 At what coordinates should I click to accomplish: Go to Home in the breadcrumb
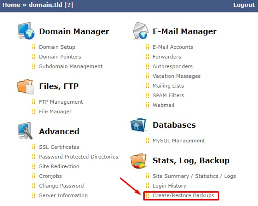click(x=12, y=5)
